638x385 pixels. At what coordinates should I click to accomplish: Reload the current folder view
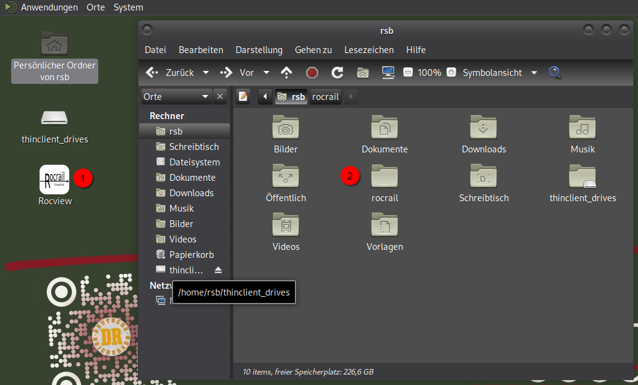click(x=337, y=73)
